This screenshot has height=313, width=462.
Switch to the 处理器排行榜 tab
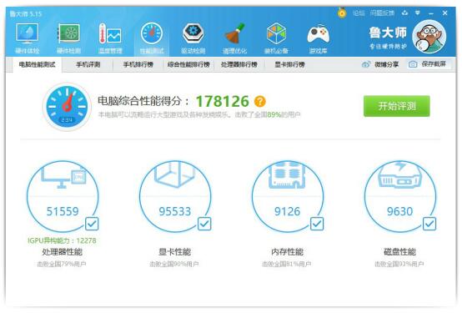tap(239, 64)
